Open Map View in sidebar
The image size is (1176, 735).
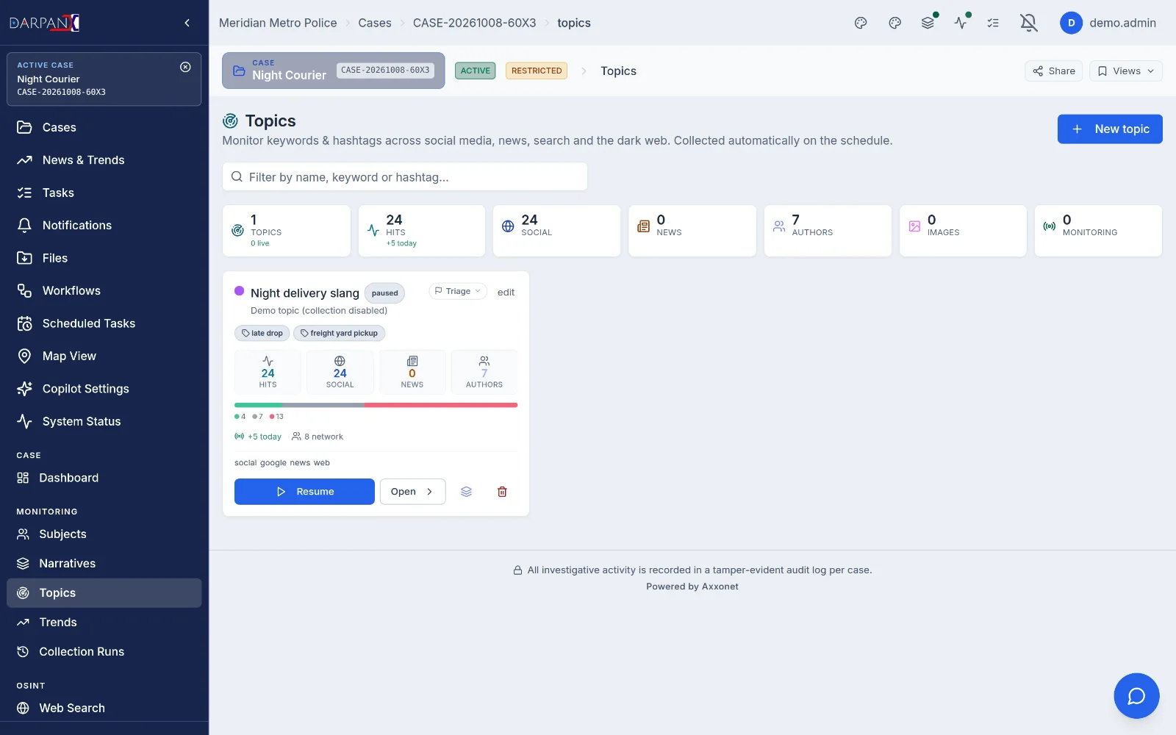pyautogui.click(x=104, y=356)
